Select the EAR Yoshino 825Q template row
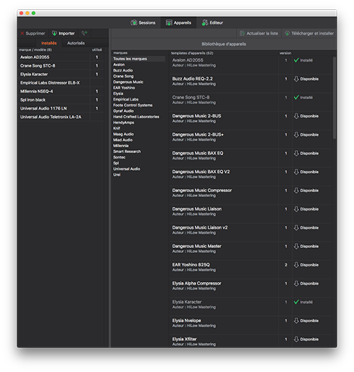 point(251,269)
